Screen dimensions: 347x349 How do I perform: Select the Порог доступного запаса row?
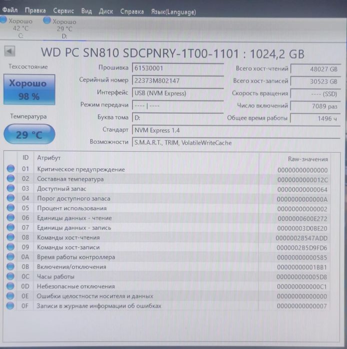167,199
